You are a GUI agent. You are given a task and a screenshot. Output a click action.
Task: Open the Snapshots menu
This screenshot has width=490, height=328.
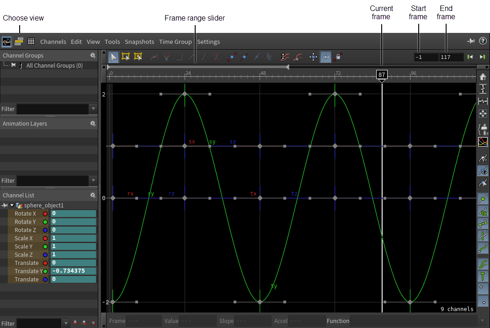(139, 42)
